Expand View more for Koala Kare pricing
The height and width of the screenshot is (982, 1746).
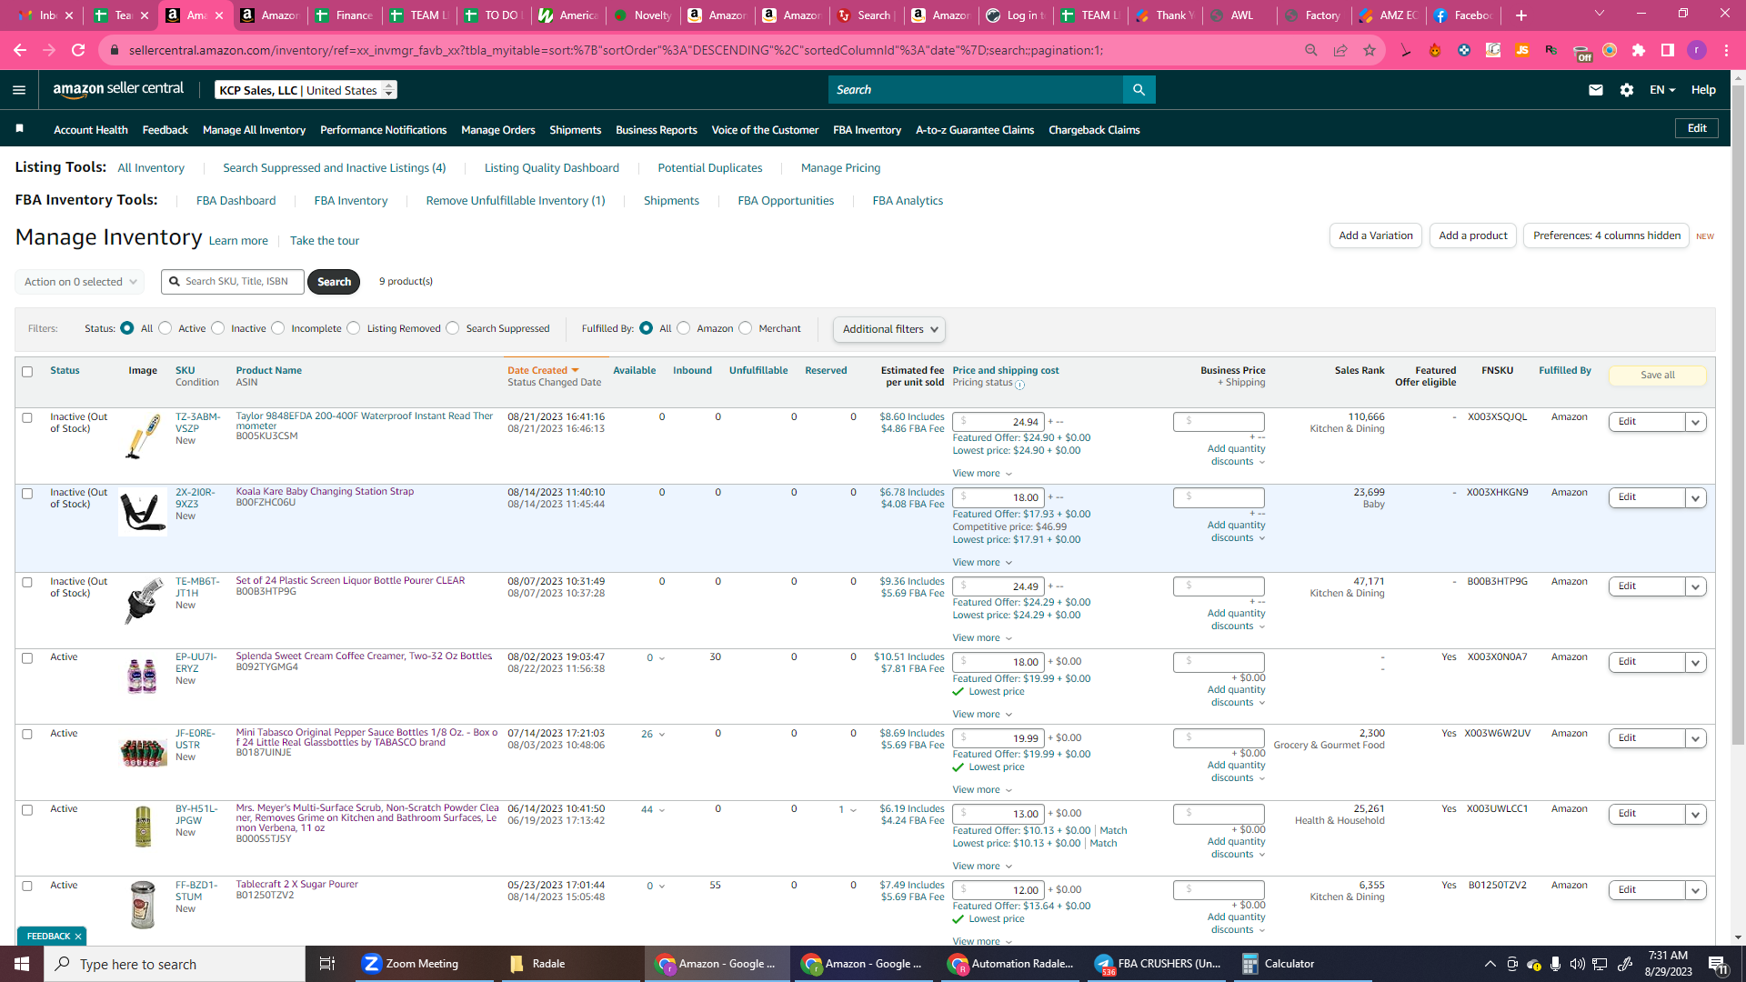(x=982, y=563)
